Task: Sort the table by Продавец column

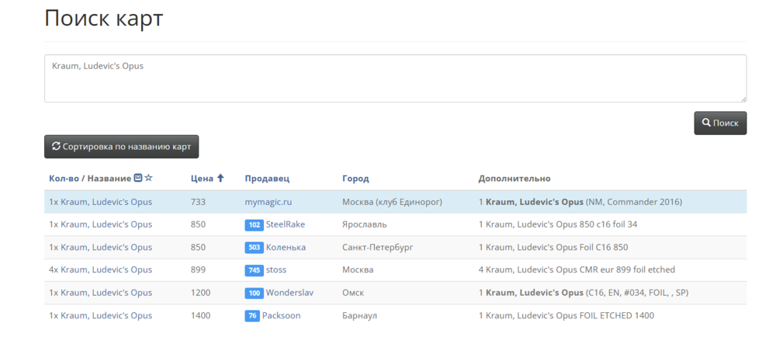Action: pyautogui.click(x=267, y=179)
